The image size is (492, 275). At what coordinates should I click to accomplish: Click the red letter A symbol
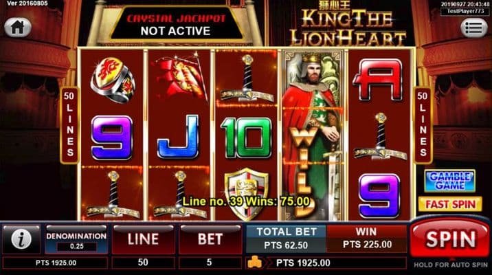click(x=379, y=80)
